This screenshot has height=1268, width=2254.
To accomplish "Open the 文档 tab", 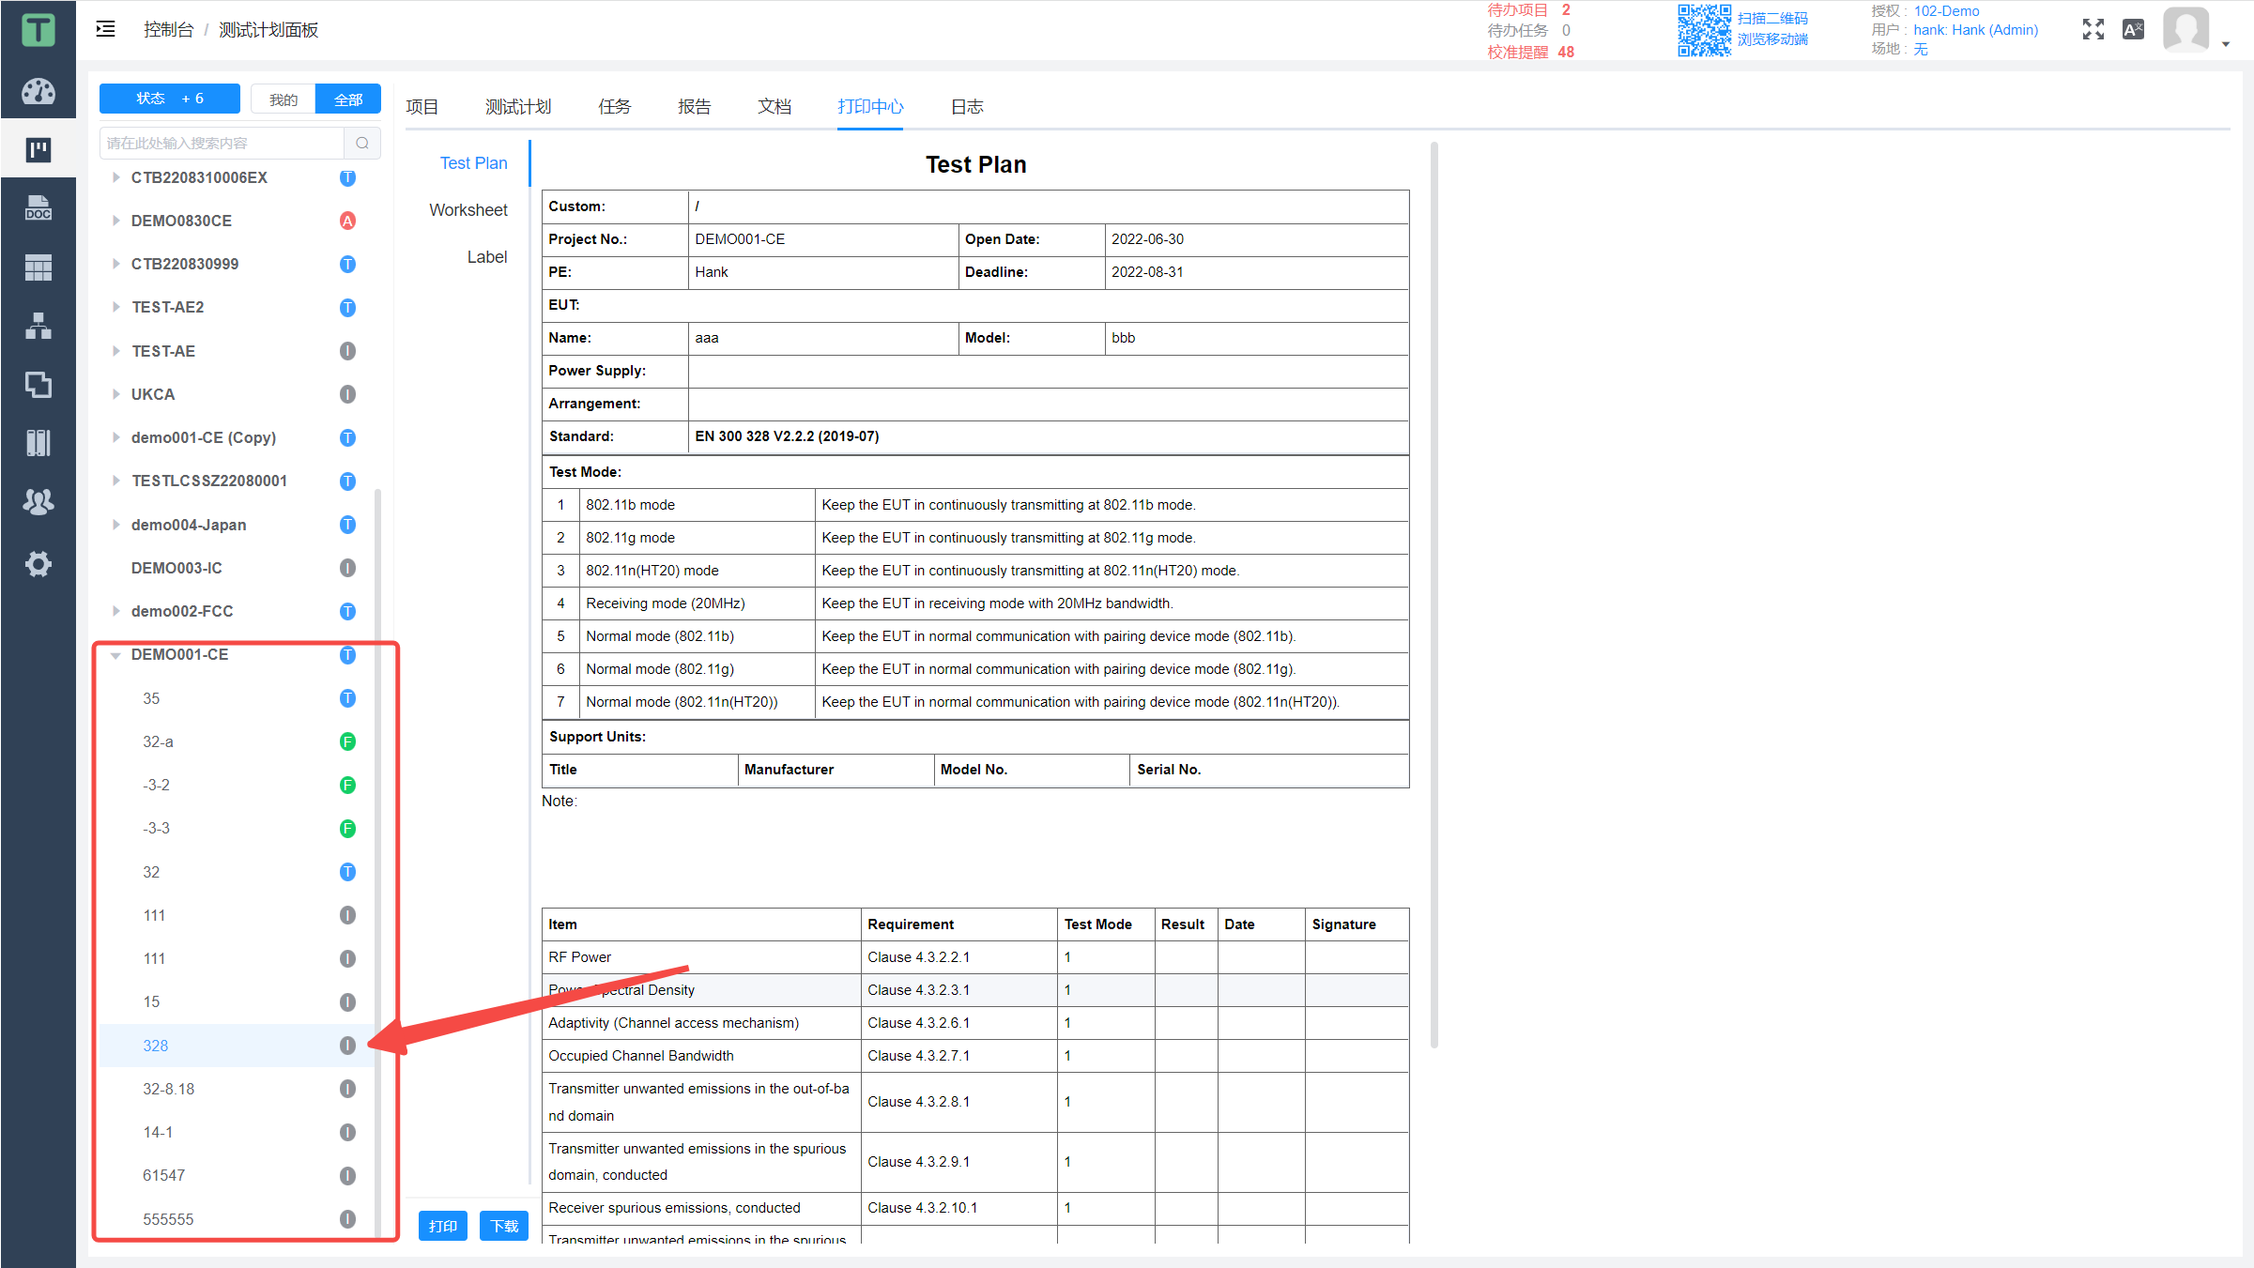I will tap(774, 107).
